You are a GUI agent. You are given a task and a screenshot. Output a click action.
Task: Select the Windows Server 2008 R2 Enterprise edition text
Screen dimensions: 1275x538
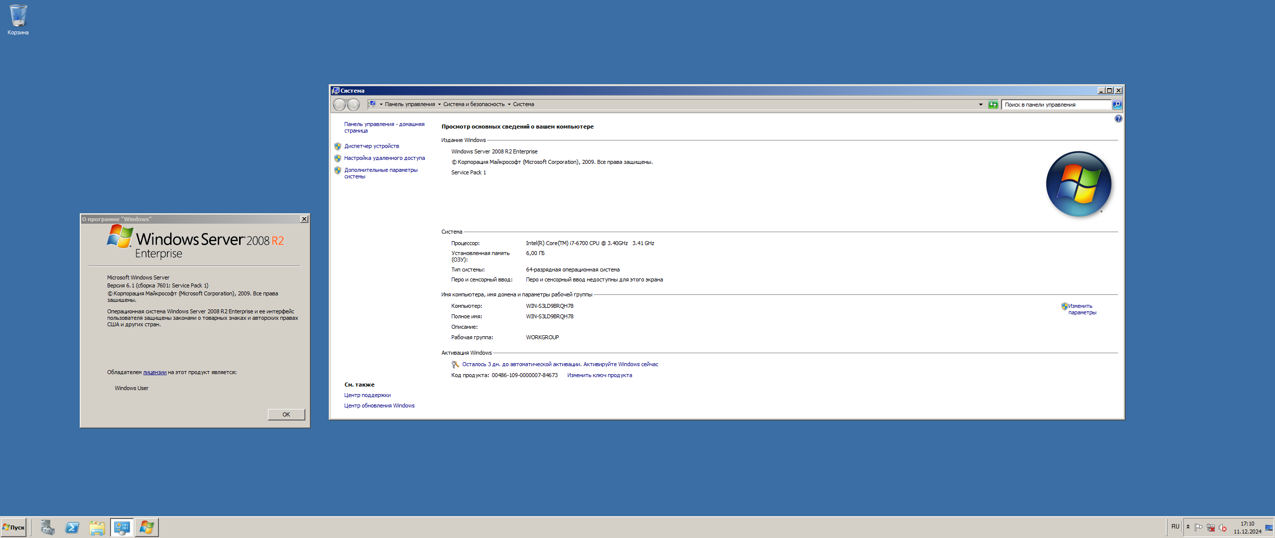[x=494, y=152]
